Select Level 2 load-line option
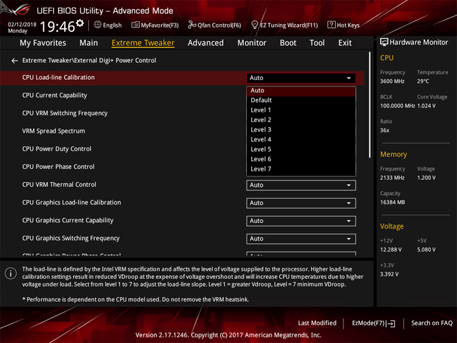457x343 pixels. pos(301,120)
